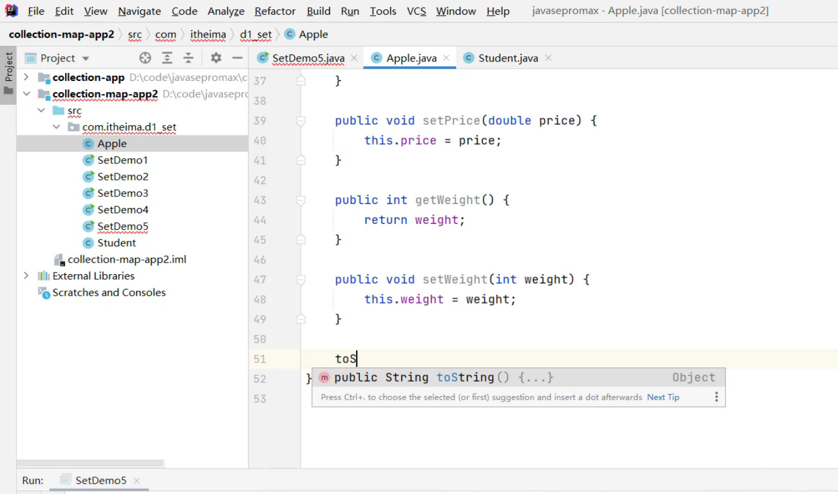Fold setPrice method at line 39
Image resolution: width=838 pixels, height=494 pixels.
tap(301, 121)
